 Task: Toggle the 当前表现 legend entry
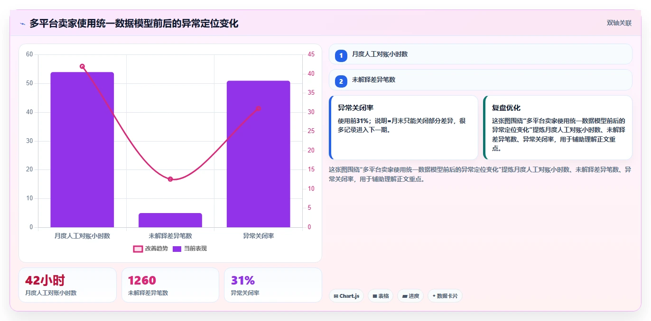click(x=190, y=249)
